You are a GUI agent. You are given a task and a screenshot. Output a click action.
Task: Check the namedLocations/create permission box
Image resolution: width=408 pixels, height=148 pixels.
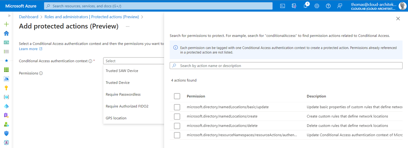pos(177,117)
